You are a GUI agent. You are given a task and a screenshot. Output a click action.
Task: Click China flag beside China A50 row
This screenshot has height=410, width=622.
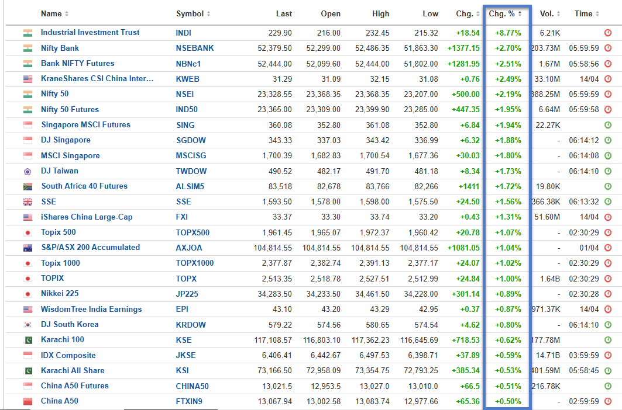tap(28, 402)
